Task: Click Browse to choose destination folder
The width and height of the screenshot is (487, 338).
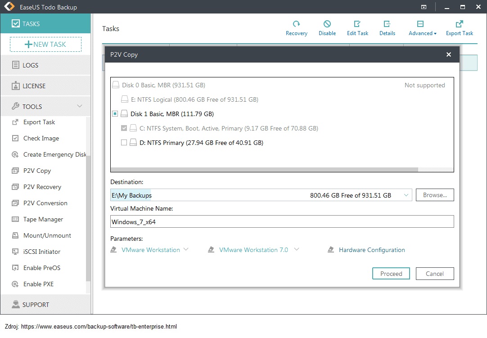Action: click(435, 195)
